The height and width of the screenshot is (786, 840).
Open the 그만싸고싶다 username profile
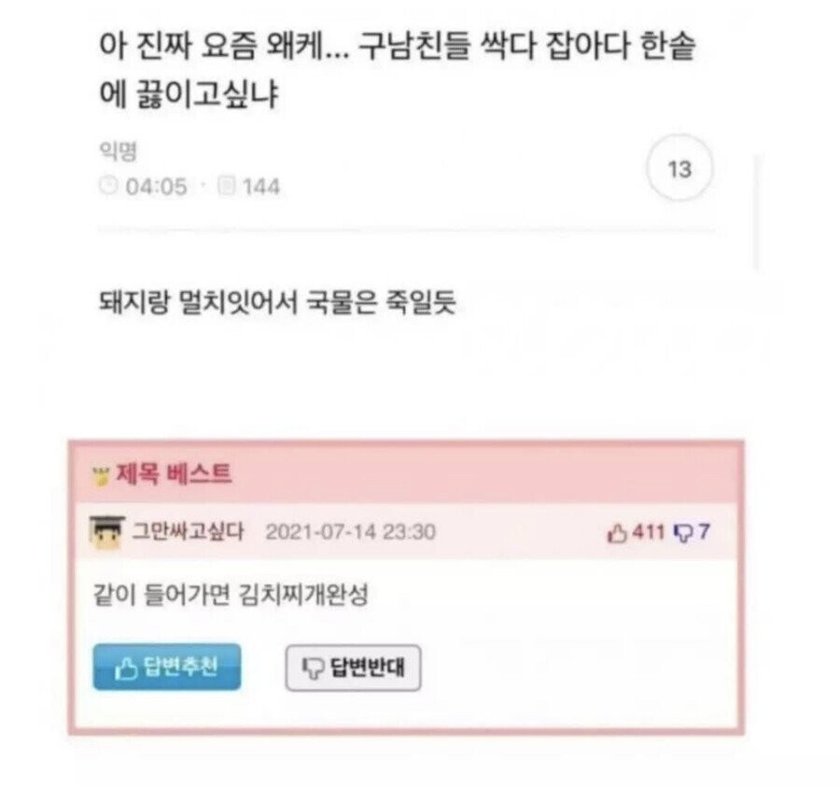click(188, 531)
